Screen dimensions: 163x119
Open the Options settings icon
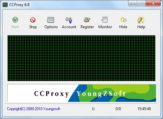tap(51, 20)
